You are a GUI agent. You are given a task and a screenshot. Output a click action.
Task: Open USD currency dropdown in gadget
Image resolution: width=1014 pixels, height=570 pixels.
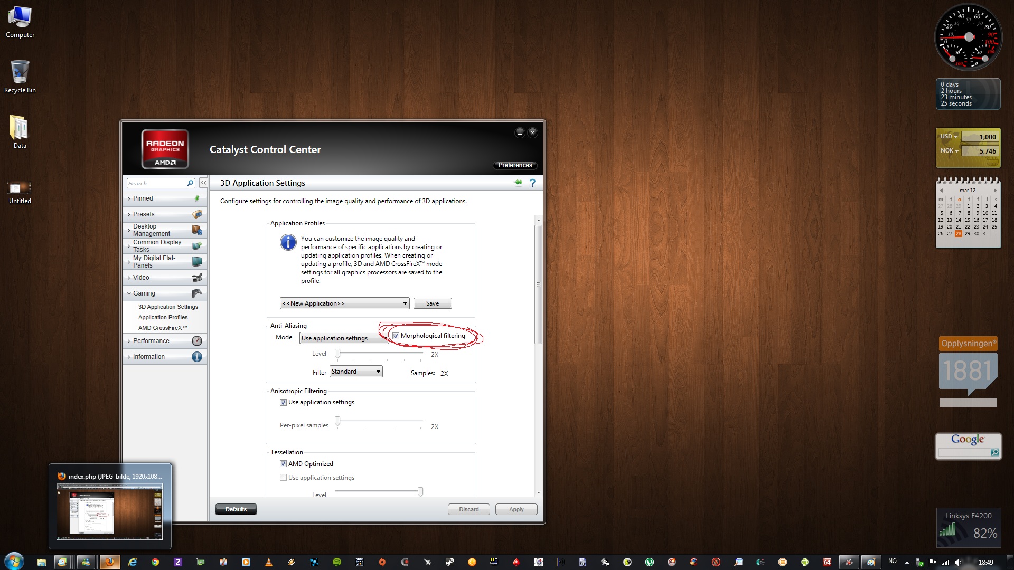point(949,137)
